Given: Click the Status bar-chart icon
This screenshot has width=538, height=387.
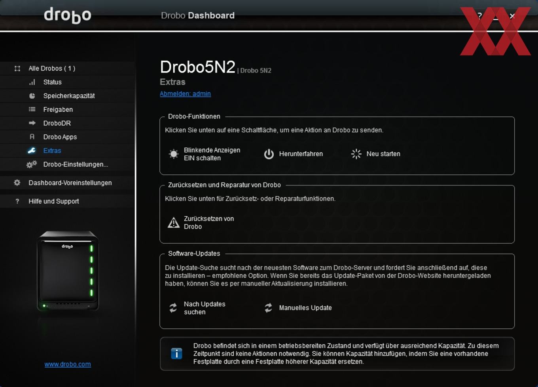Looking at the screenshot, I should point(32,82).
